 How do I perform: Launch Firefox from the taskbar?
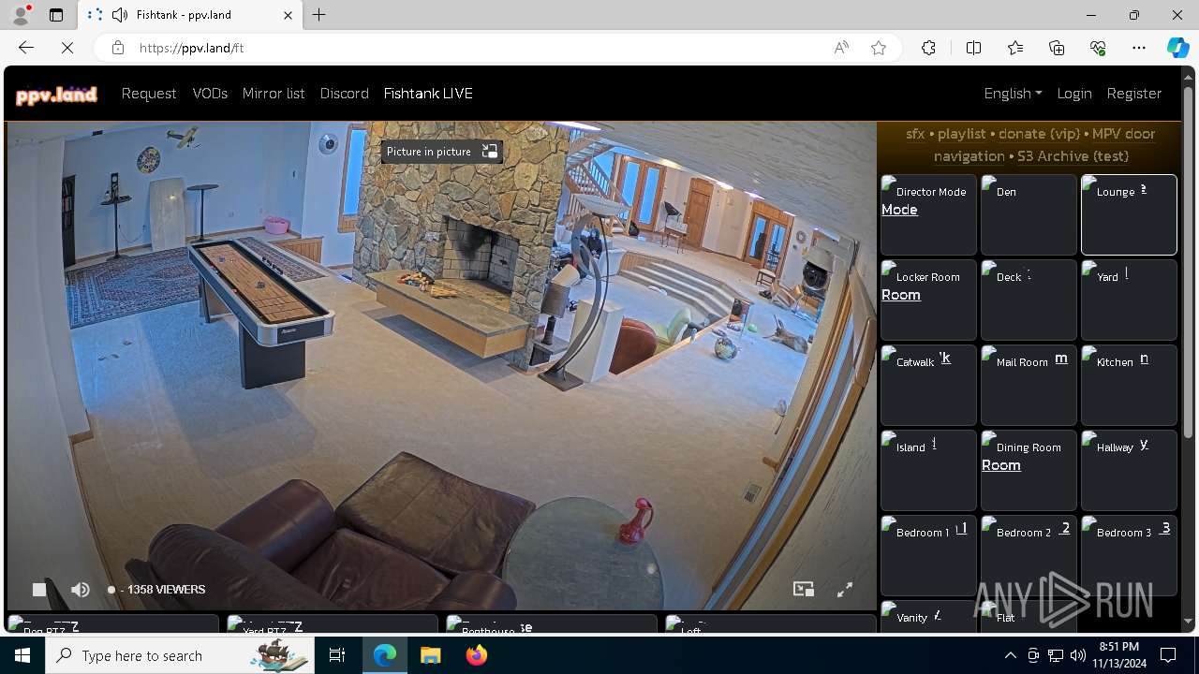(476, 655)
